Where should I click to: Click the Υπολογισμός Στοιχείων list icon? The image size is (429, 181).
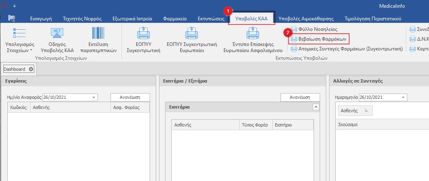point(20,33)
